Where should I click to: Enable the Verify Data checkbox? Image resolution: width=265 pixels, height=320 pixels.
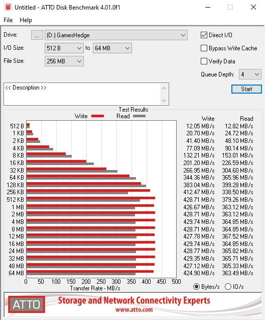coord(204,61)
